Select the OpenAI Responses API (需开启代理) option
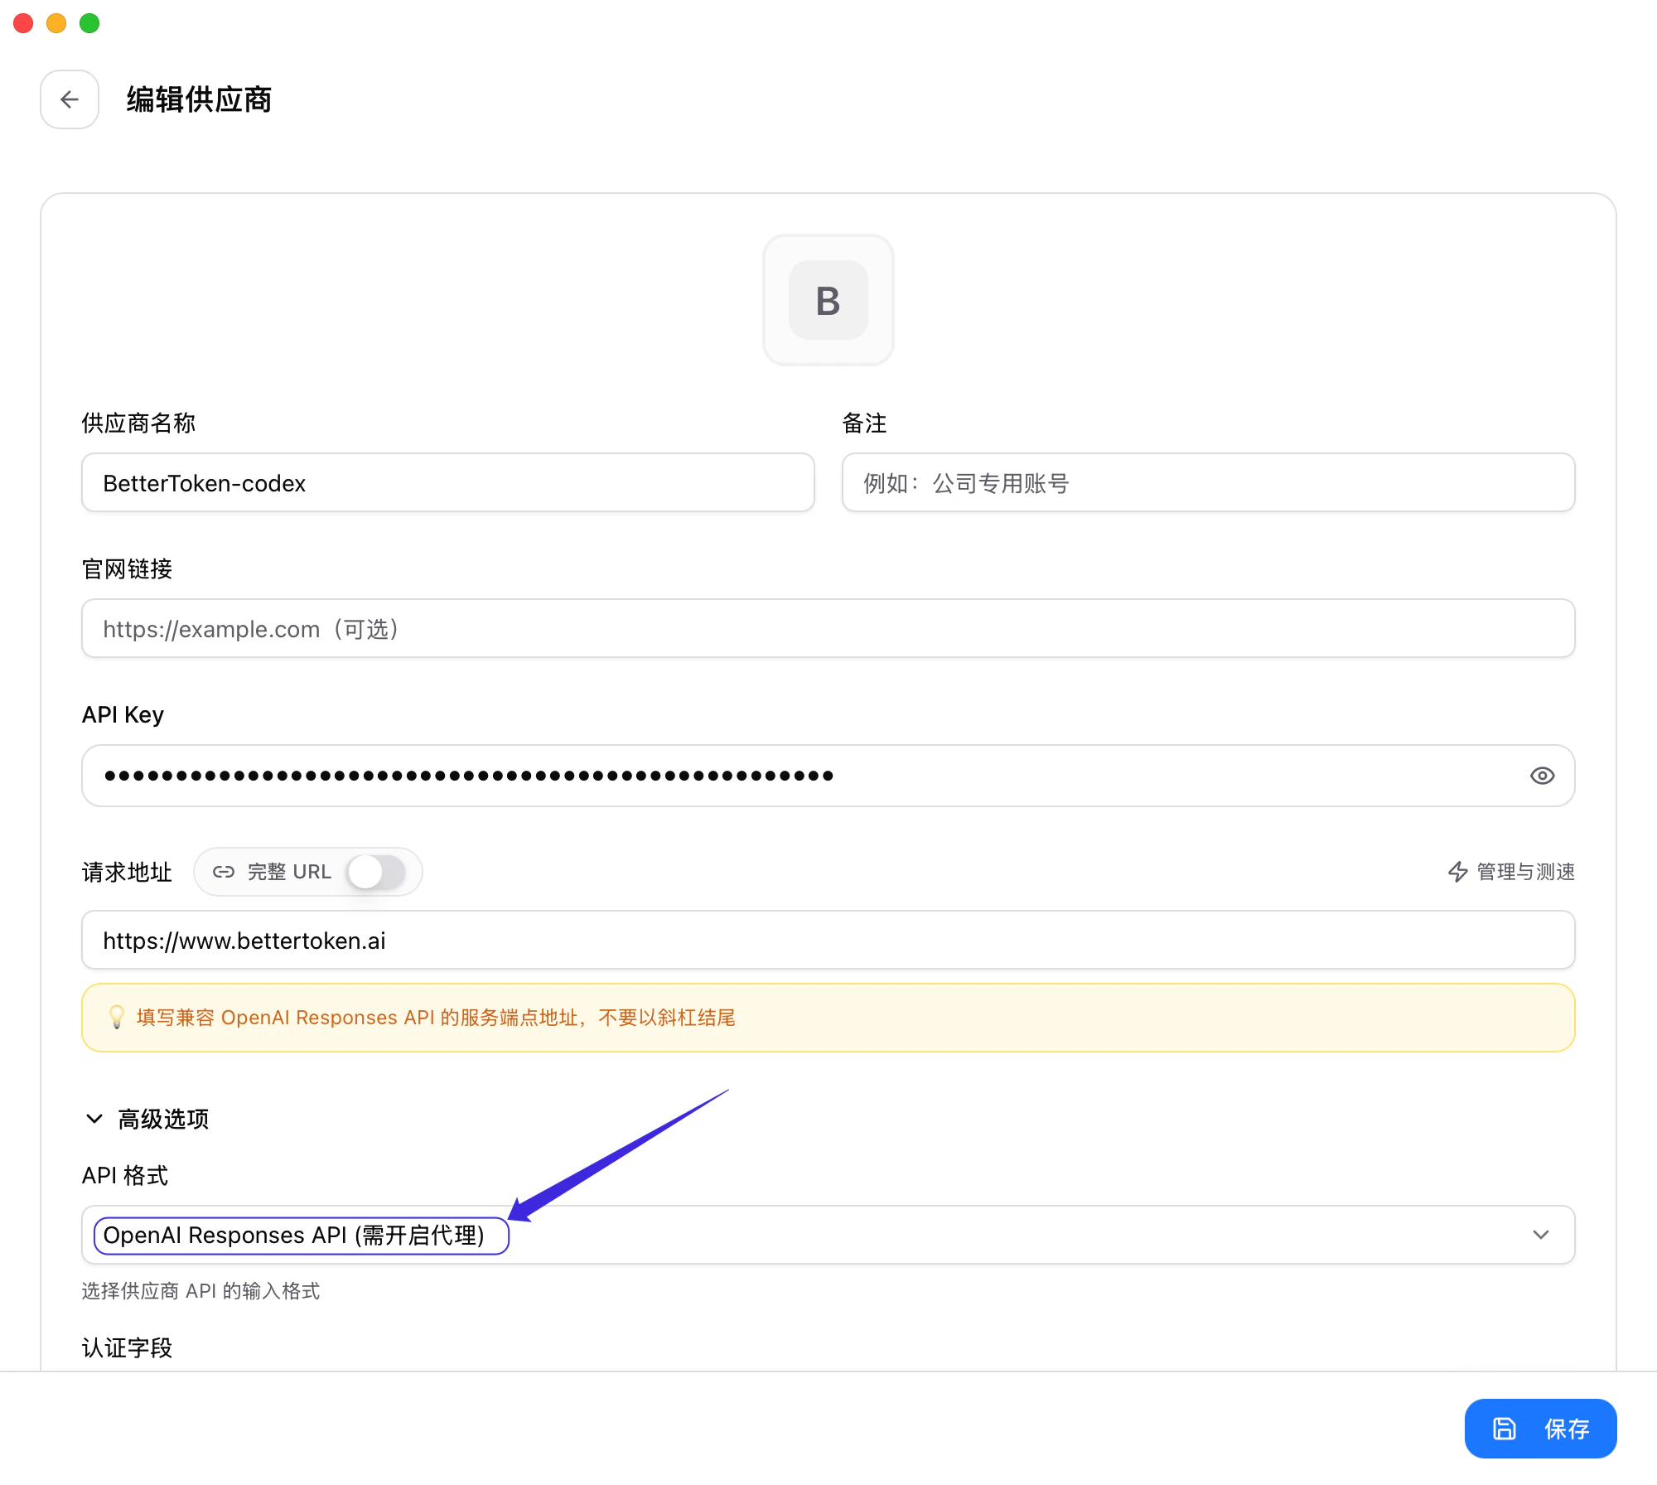The image size is (1657, 1485). point(301,1235)
